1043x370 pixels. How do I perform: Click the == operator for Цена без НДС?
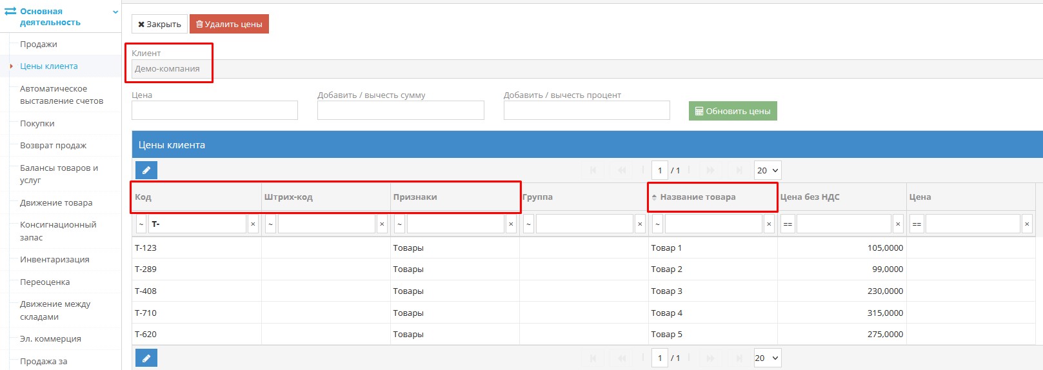788,224
